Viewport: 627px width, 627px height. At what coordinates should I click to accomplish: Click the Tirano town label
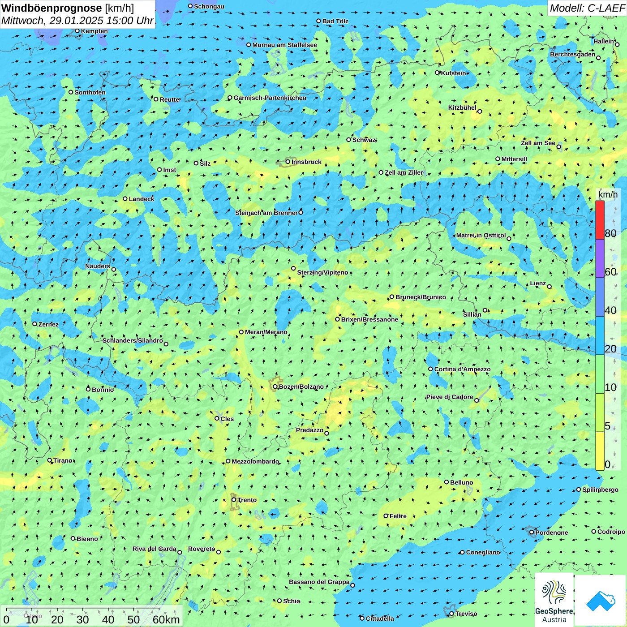click(x=63, y=460)
